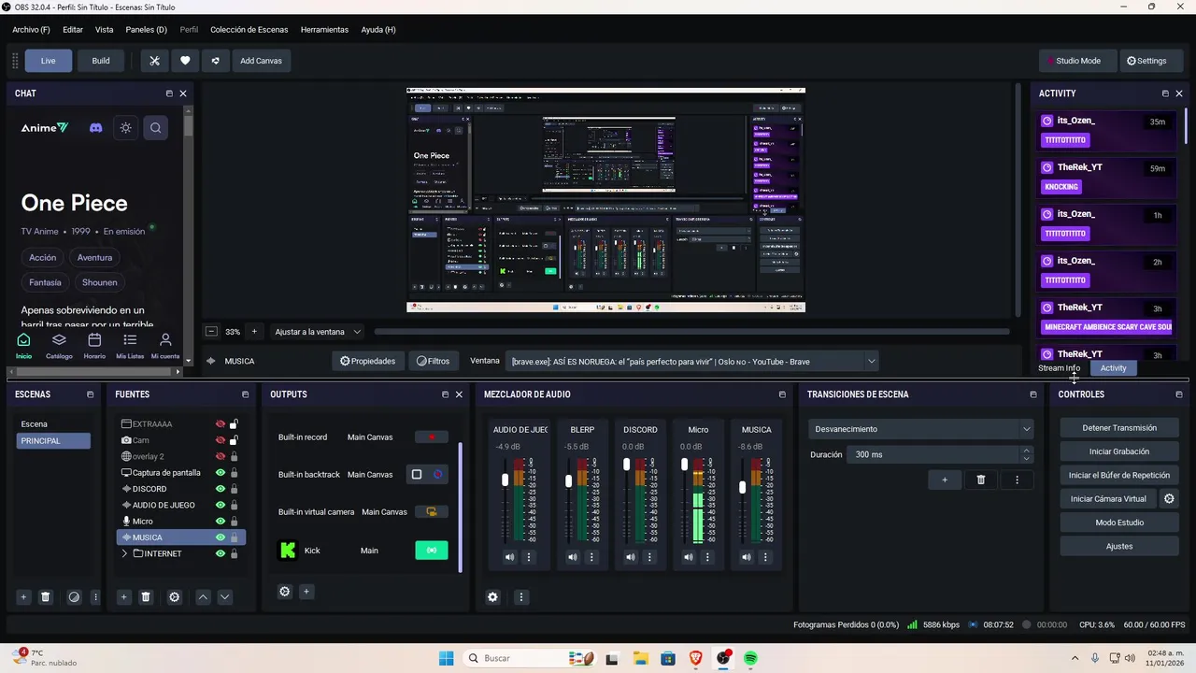Open virtual camera settings gear
The image size is (1196, 673).
[x=1169, y=499]
